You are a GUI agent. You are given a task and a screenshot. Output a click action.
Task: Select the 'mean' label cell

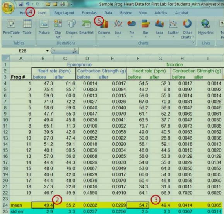21,205
